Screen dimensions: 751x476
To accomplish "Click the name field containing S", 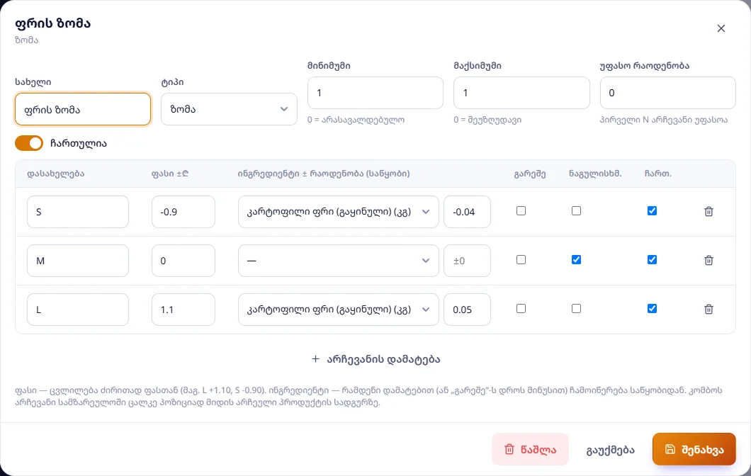I will 78,212.
